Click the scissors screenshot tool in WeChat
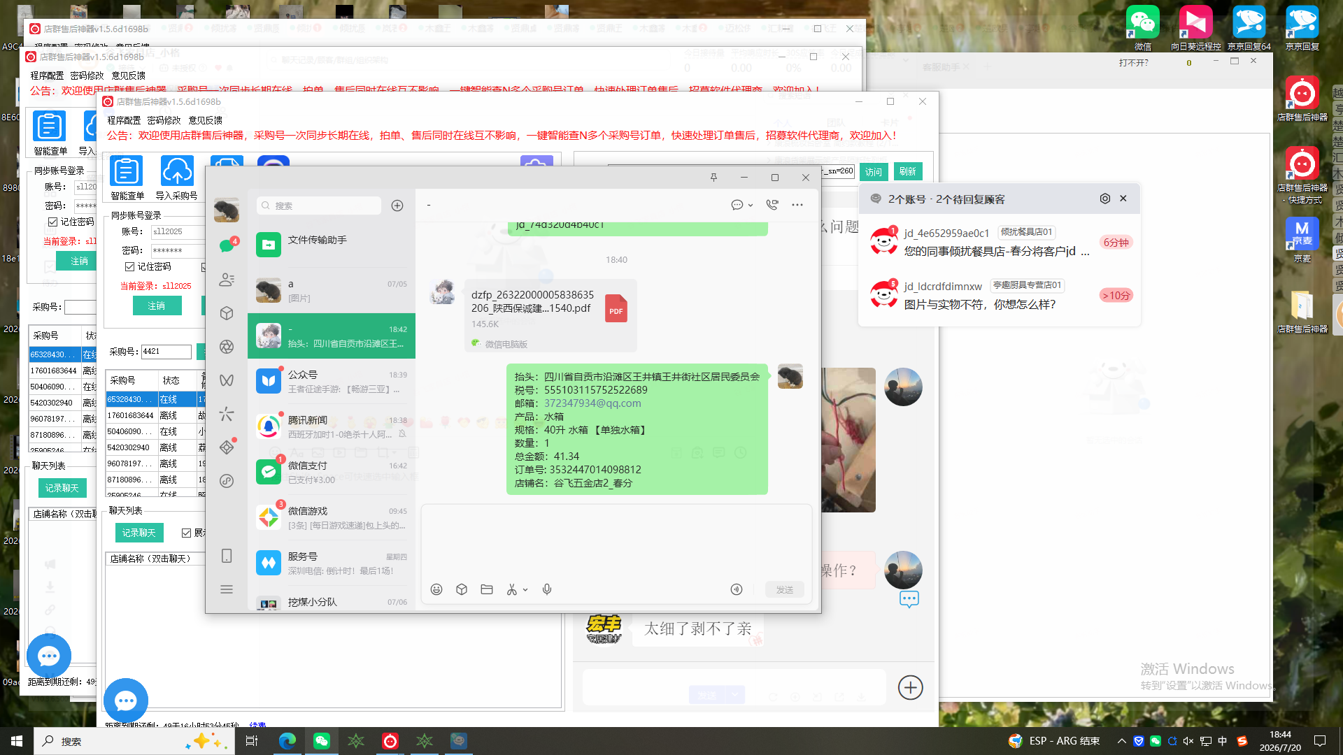 pos(512,589)
